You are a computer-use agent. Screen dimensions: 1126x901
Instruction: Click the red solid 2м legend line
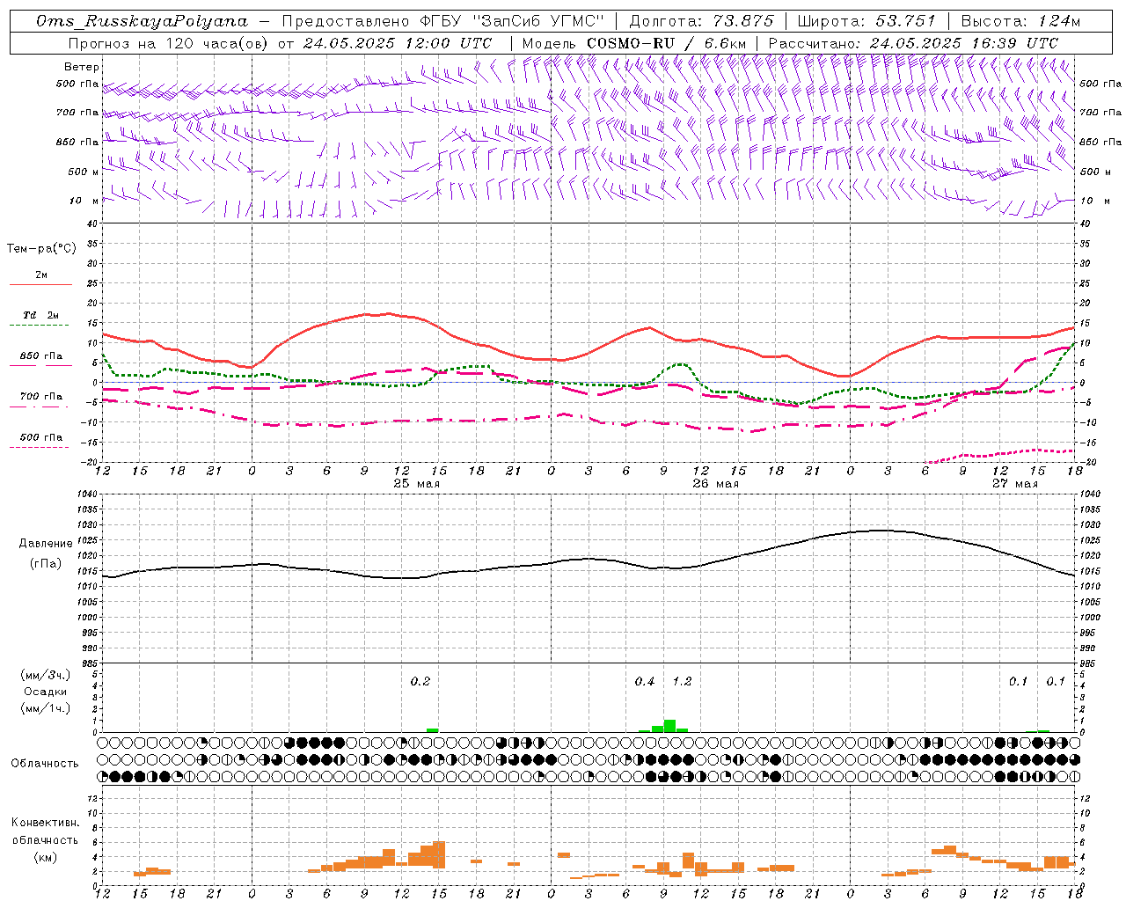pyautogui.click(x=40, y=284)
